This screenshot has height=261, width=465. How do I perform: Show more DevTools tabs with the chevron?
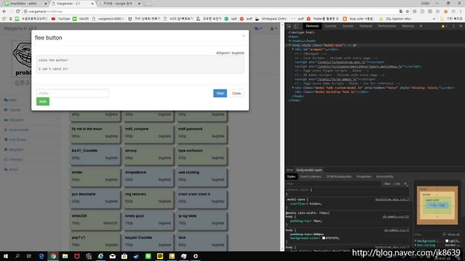tap(421, 26)
